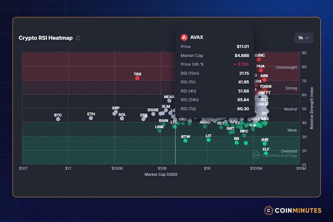Click the 龙虾 green data point
This screenshot has height=222, width=333.
pos(265,144)
